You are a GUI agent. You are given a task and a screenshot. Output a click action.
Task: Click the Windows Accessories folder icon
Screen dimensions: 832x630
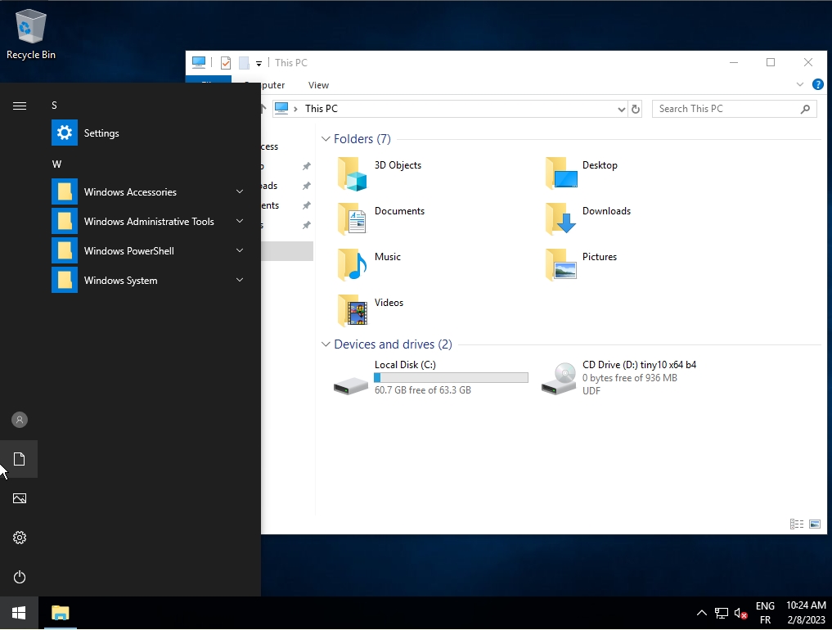tap(64, 191)
